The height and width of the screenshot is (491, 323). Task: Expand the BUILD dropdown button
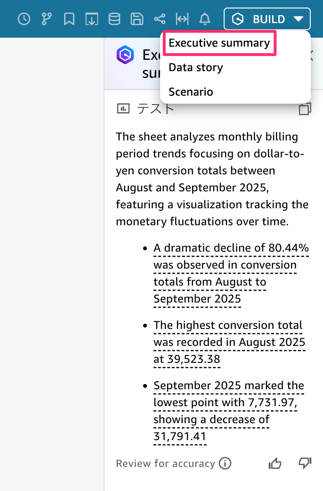267,19
